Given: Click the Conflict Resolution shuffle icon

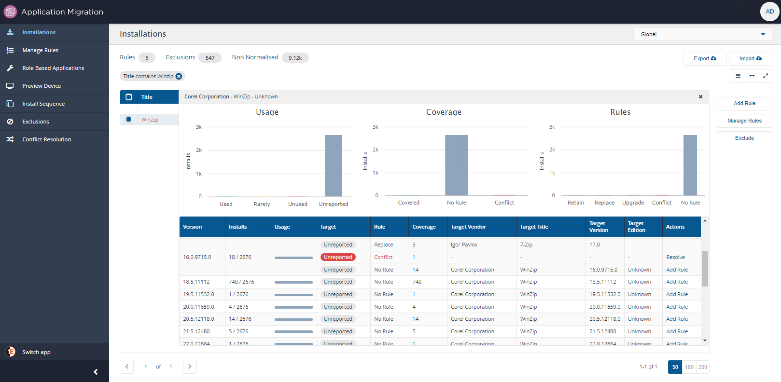Looking at the screenshot, I should (10, 139).
